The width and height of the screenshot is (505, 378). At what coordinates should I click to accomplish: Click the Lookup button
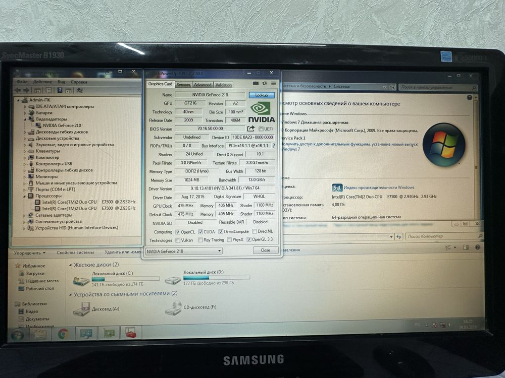click(x=262, y=95)
